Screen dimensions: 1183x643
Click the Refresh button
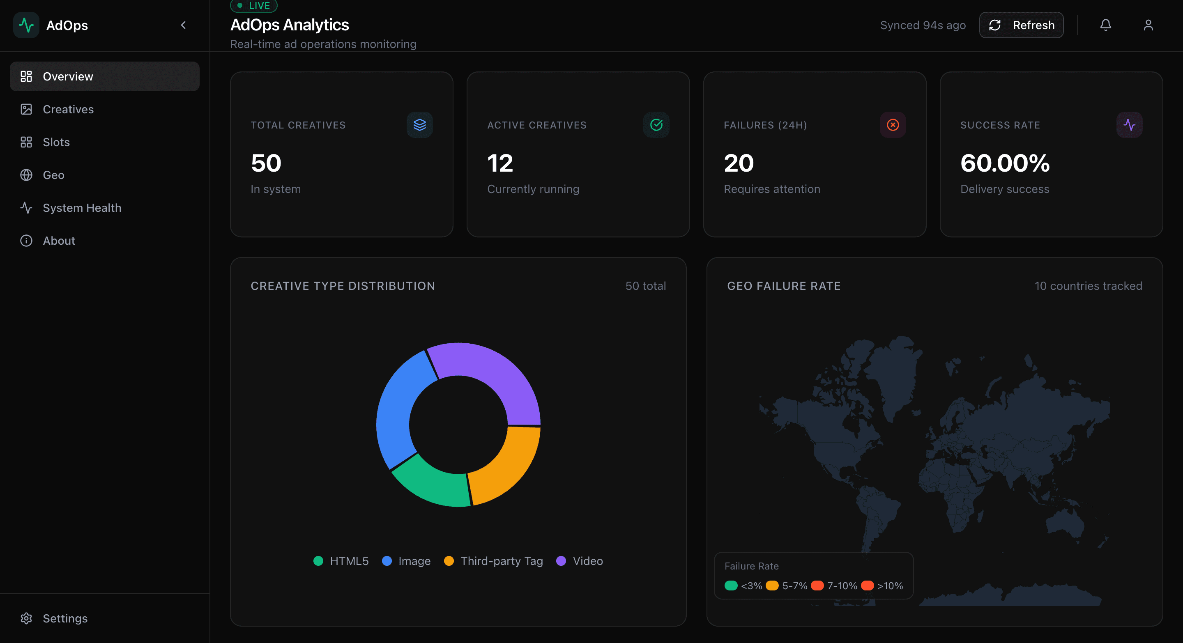(x=1021, y=25)
